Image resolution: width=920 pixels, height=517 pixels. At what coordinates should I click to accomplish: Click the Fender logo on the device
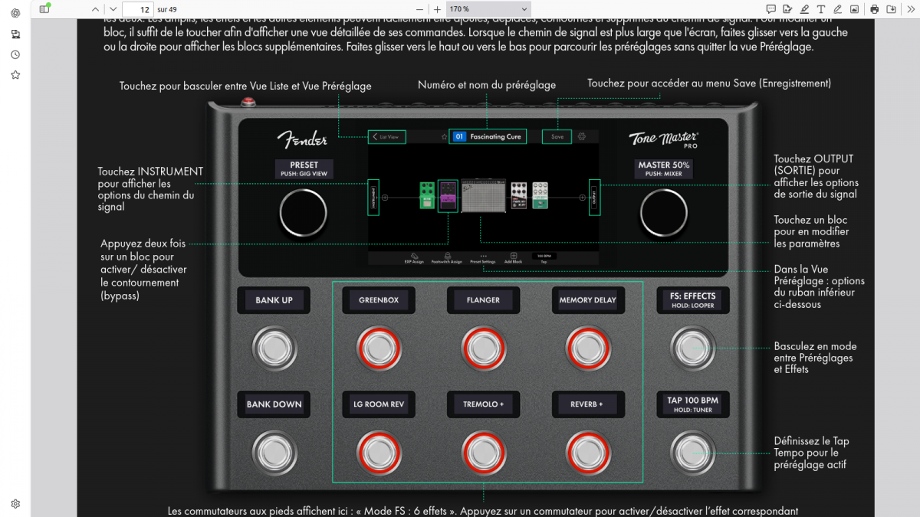click(x=302, y=139)
